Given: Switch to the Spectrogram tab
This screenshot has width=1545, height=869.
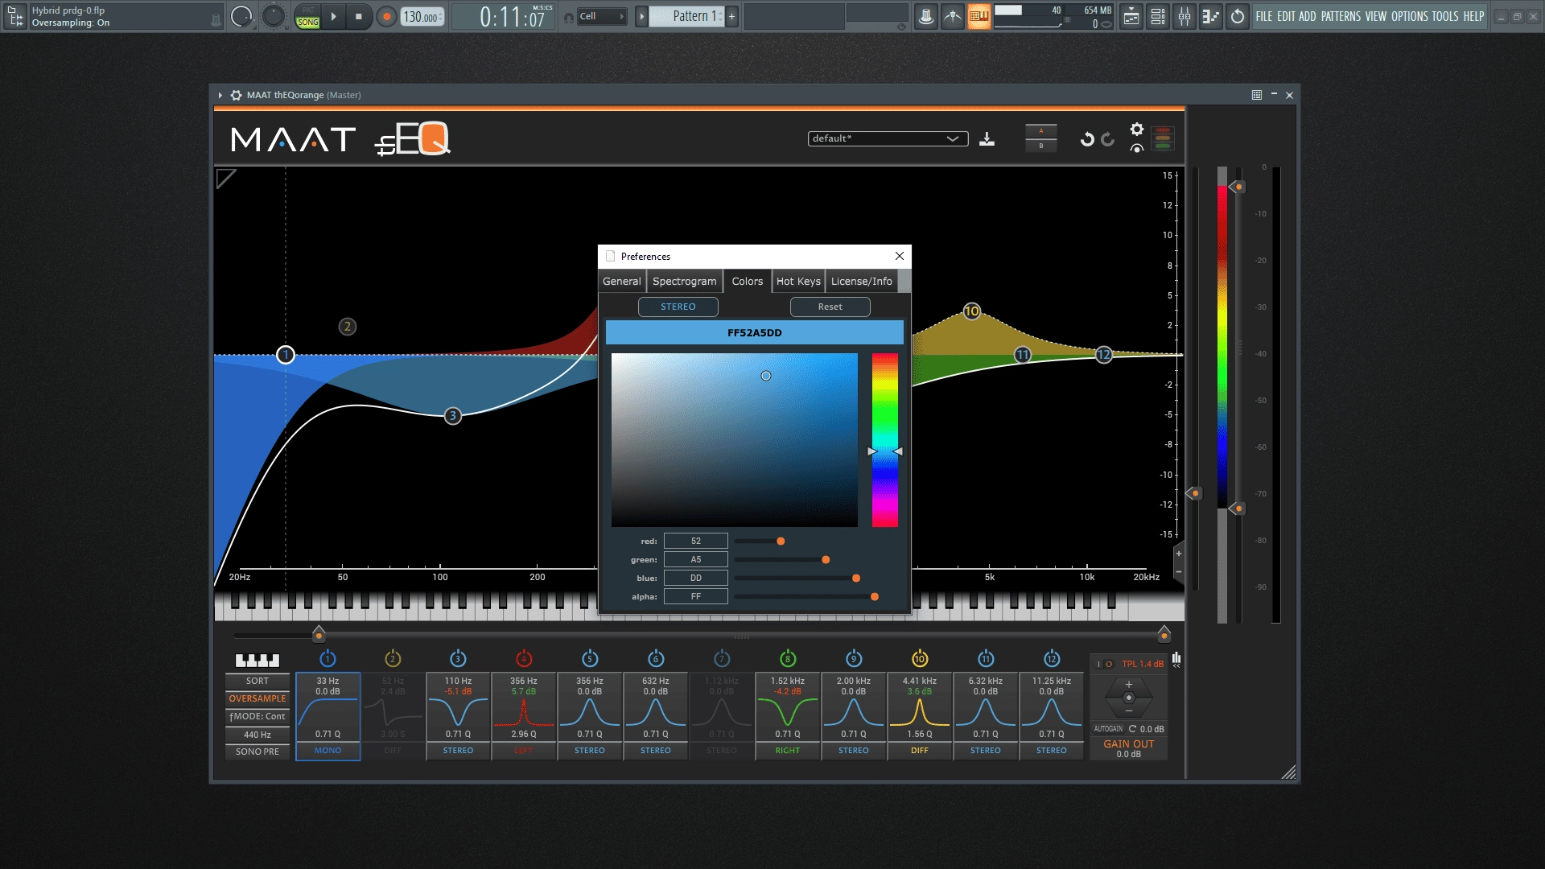Looking at the screenshot, I should 685,281.
